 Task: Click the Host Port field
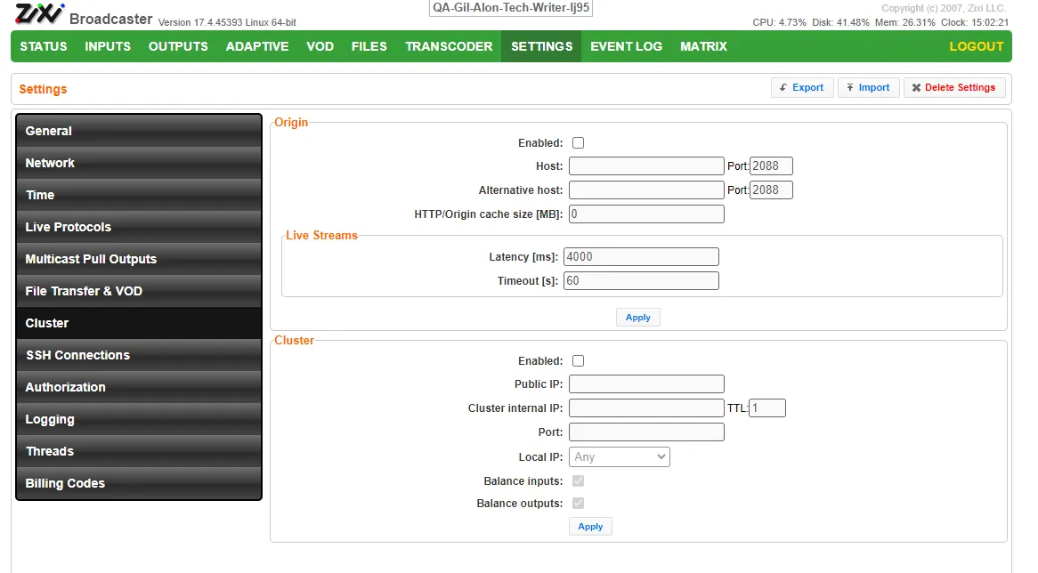[x=771, y=166]
